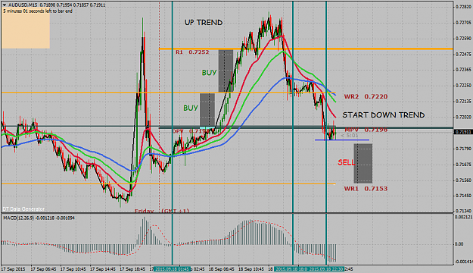The width and height of the screenshot is (473, 273).
Task: Click the 0.72590 price scale value
Action: tap(463, 39)
